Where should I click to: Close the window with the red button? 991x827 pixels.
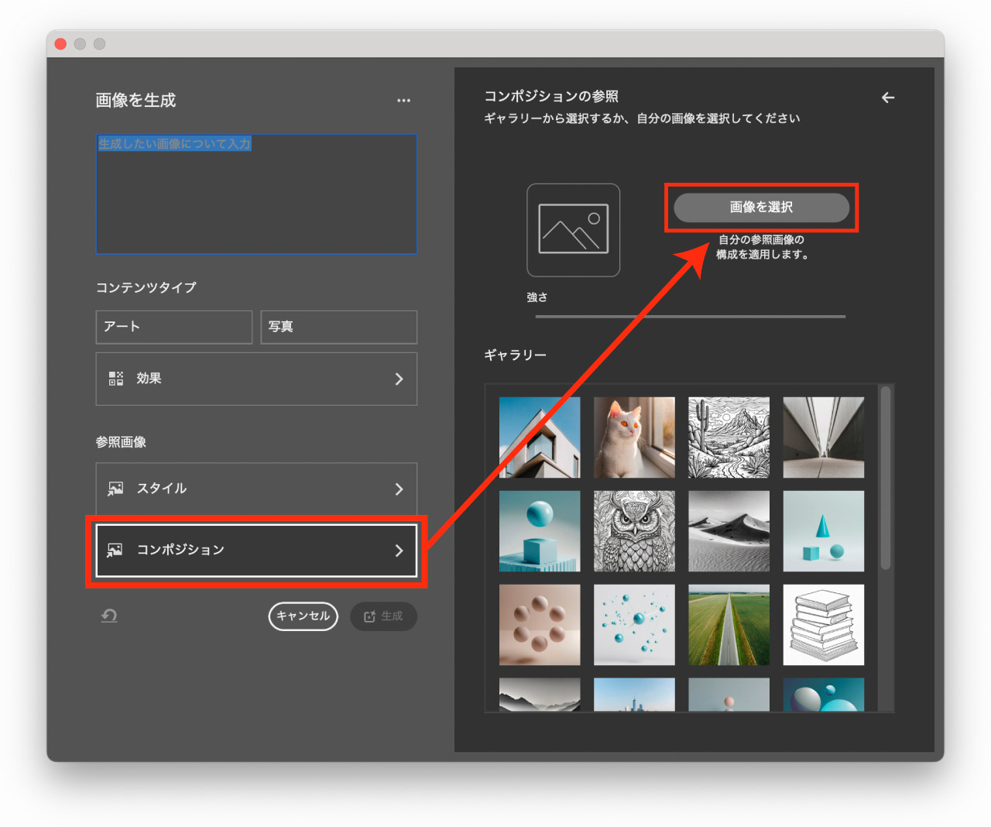pos(60,44)
